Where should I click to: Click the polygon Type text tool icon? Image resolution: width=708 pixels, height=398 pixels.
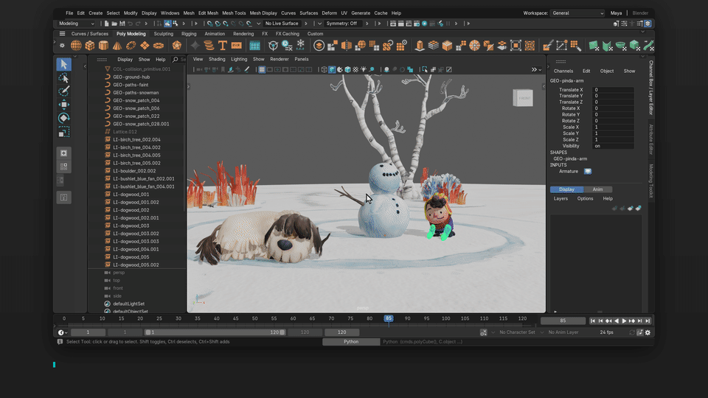coord(223,46)
